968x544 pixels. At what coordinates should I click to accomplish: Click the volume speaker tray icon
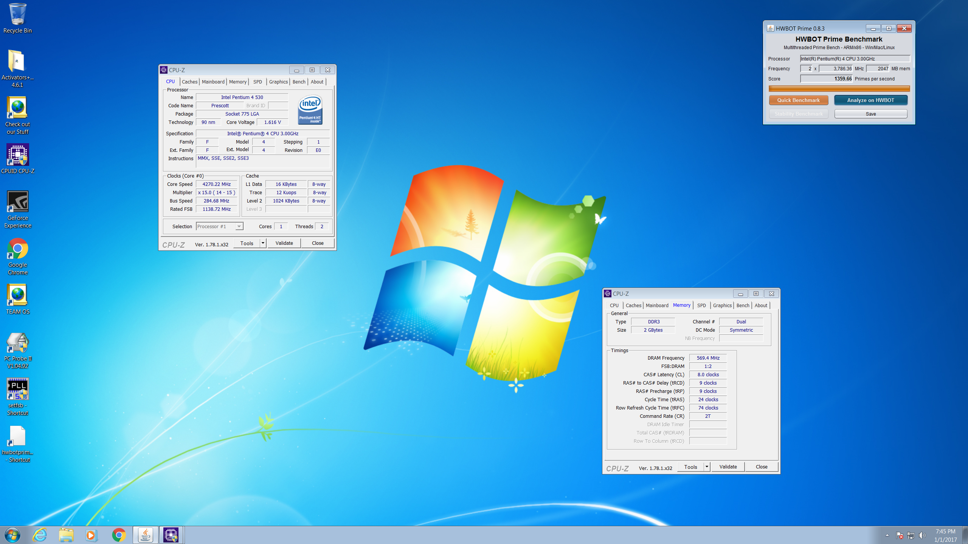coord(922,535)
